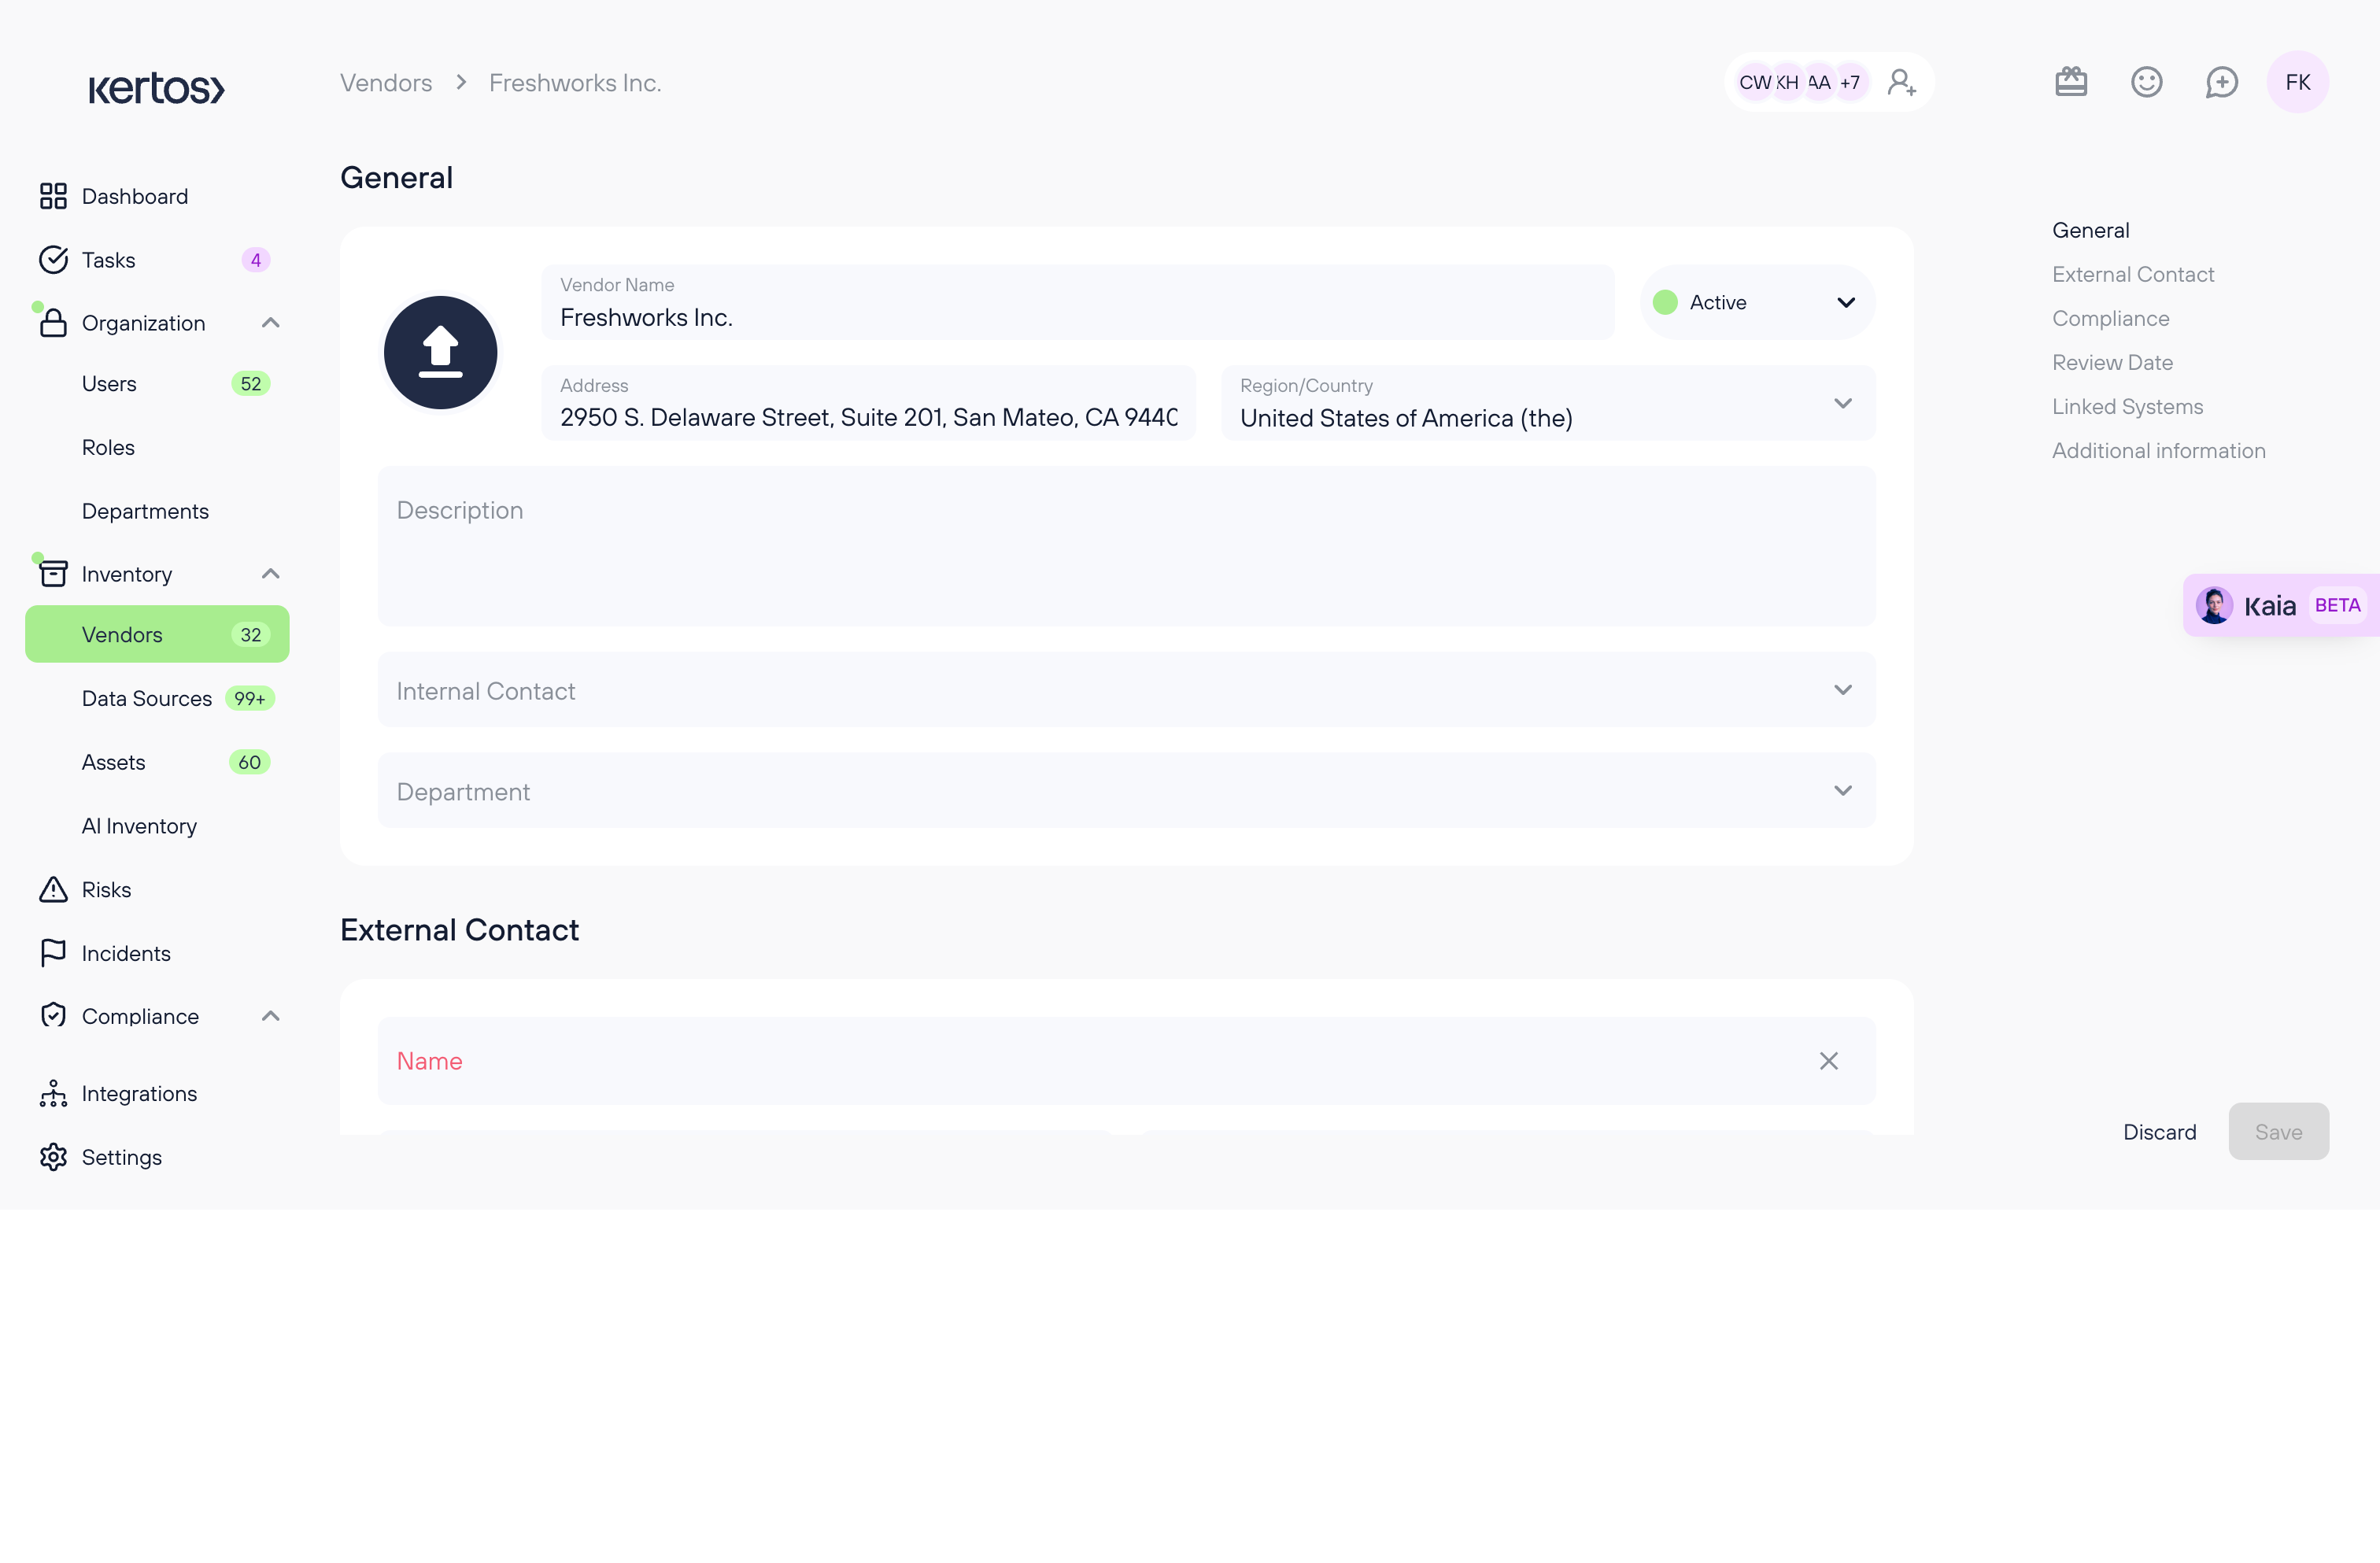Collapse the Compliance section chevron
The image size is (2380, 1563).
pos(270,1016)
